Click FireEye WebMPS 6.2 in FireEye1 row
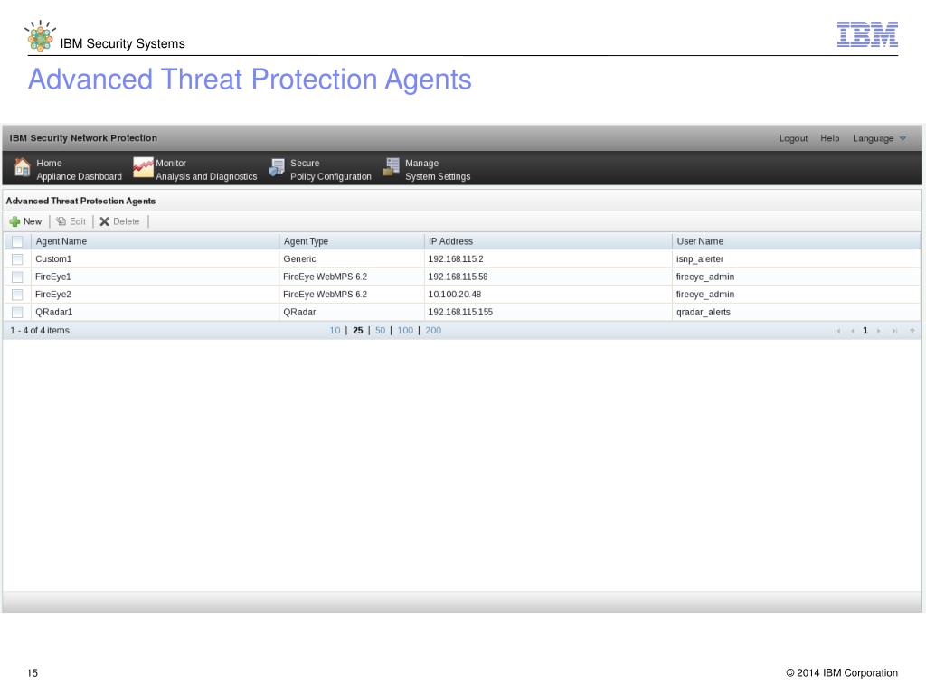This screenshot has width=926, height=694. pos(325,277)
